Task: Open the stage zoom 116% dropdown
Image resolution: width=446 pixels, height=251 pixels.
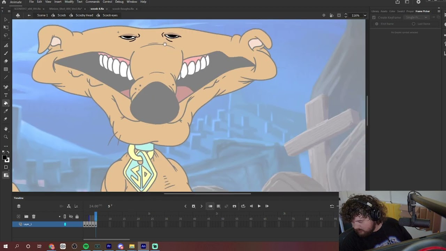Action: (365, 15)
